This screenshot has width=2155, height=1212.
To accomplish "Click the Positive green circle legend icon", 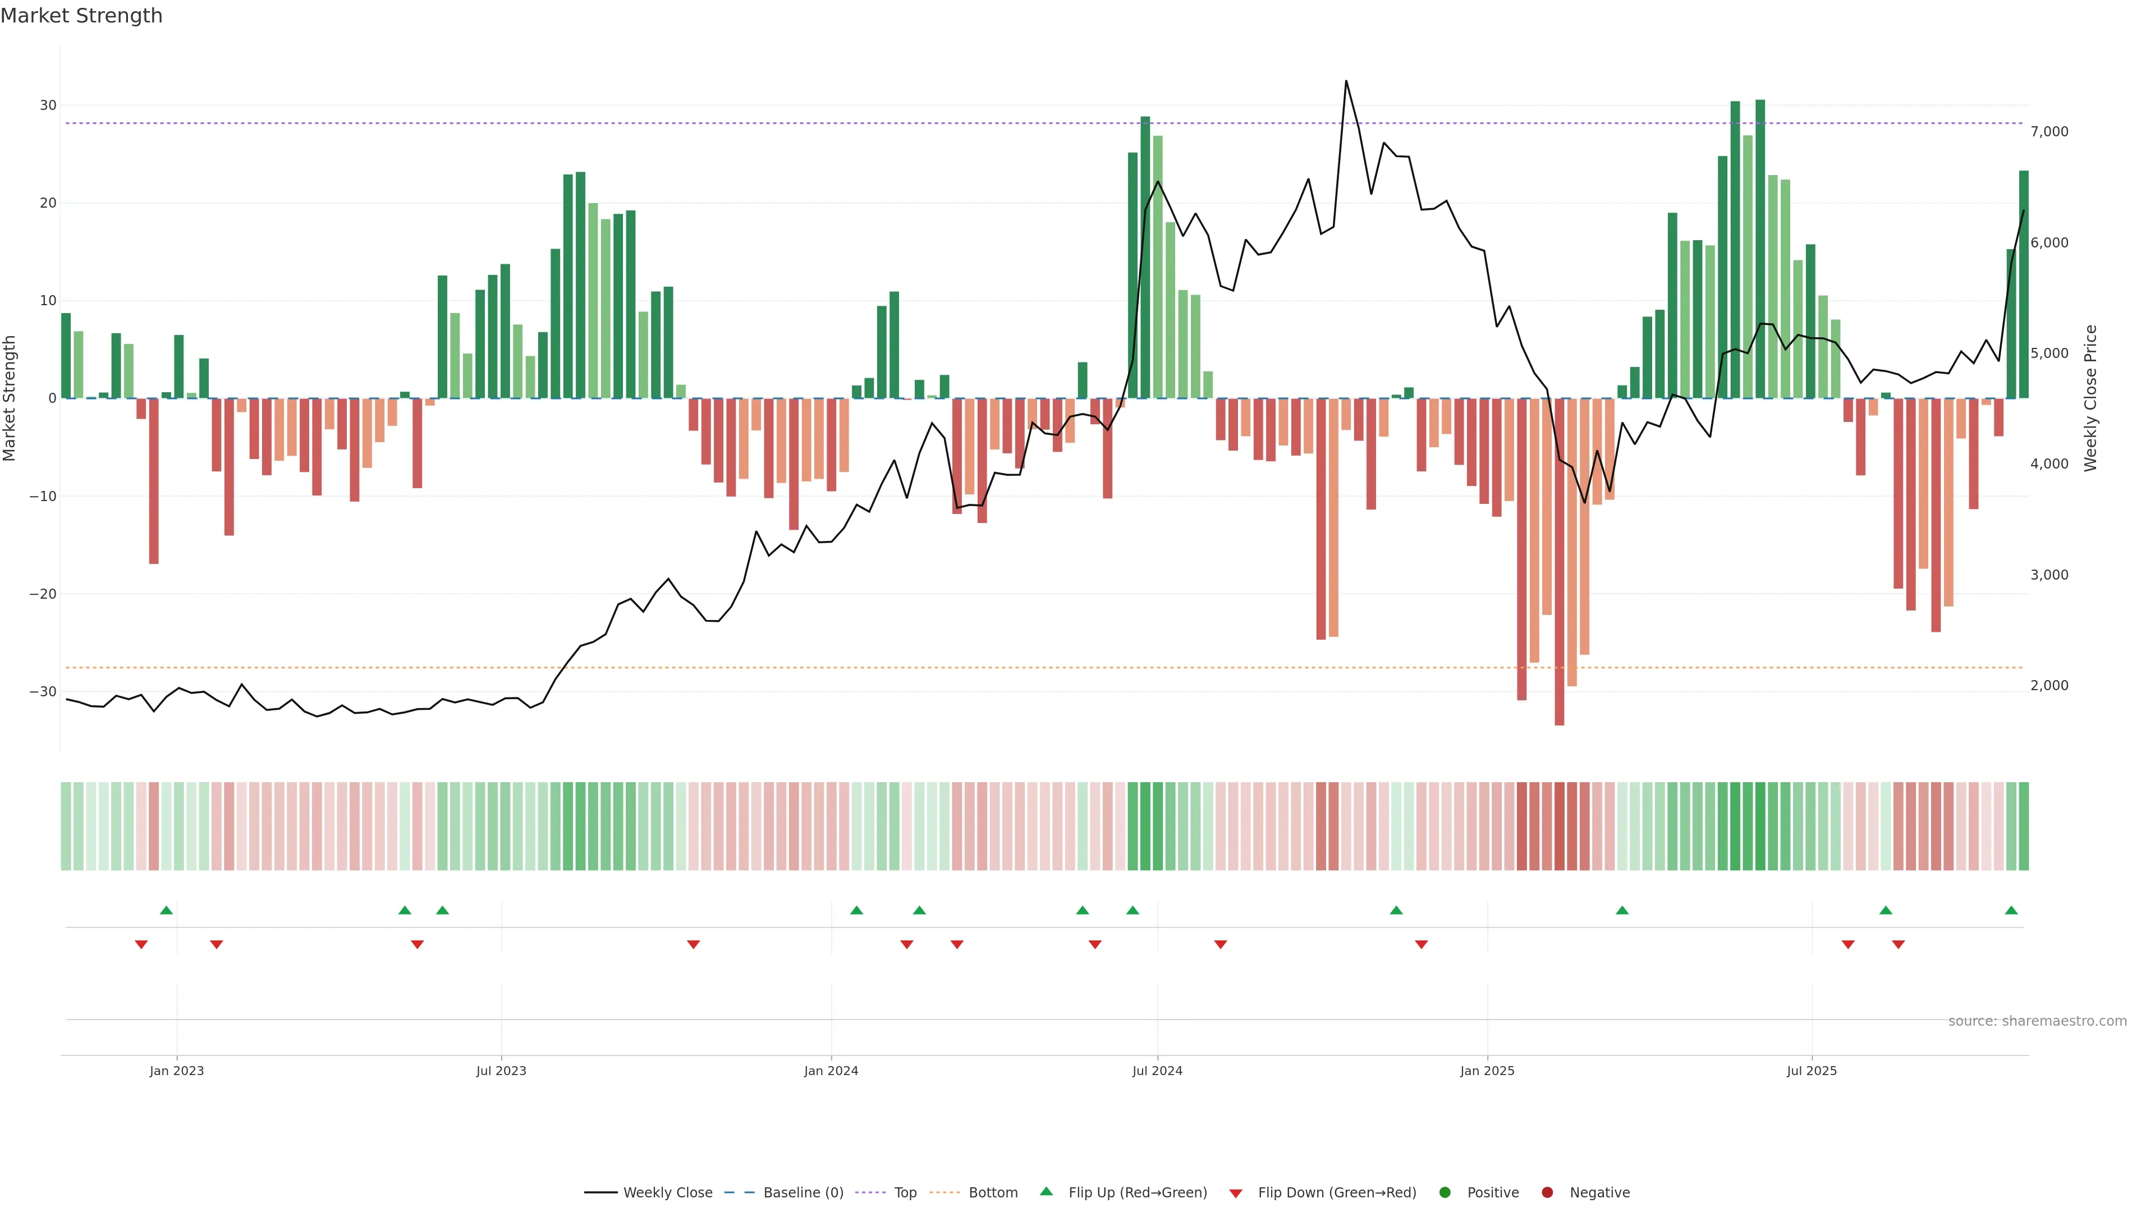I will (1445, 1192).
